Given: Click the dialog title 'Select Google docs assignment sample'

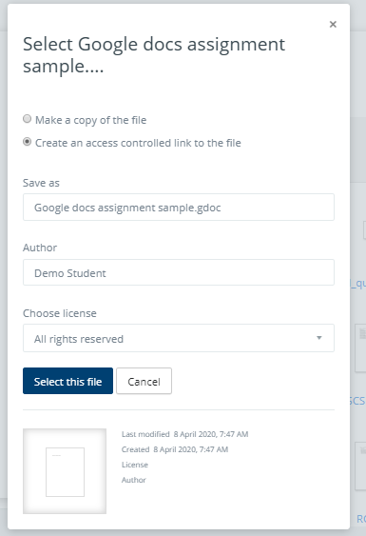Looking at the screenshot, I should coord(154,54).
